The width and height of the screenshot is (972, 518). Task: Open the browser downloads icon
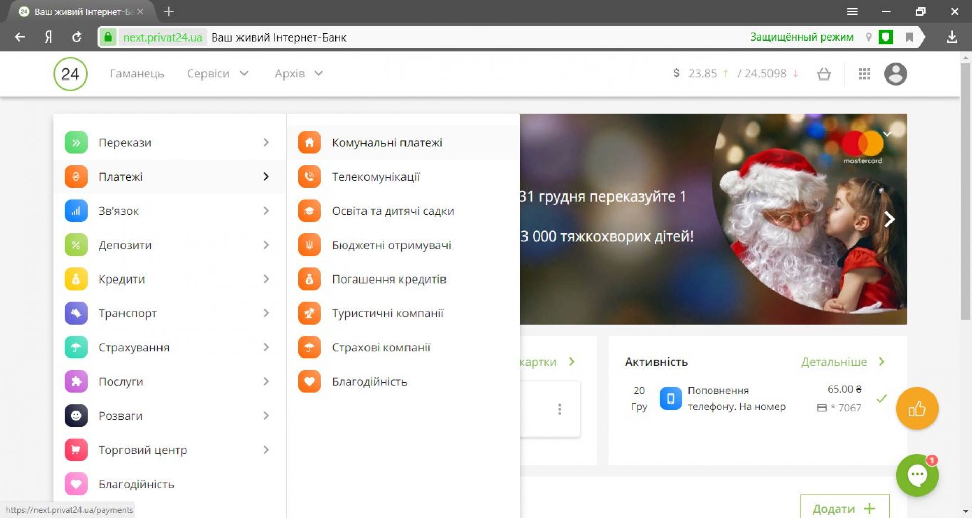[x=952, y=37]
